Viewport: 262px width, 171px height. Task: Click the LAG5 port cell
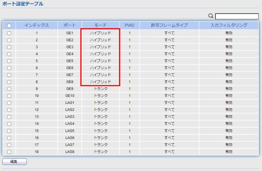tap(70, 131)
